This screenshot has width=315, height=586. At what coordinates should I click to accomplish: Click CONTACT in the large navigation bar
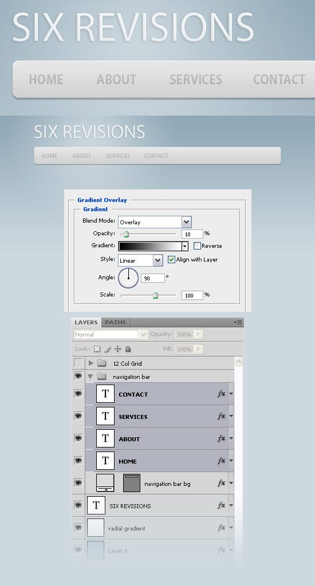[279, 80]
